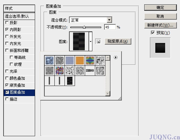Click the current pattern preview swatch
The height and width of the screenshot is (140, 180).
point(79,41)
